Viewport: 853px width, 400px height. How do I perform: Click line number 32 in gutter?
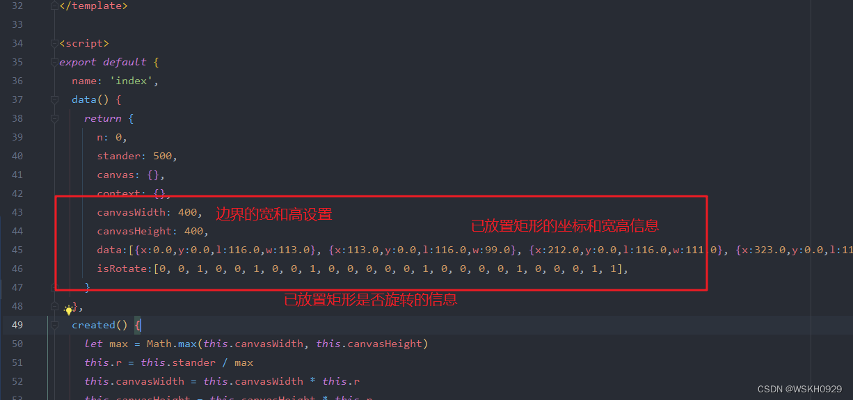point(17,6)
